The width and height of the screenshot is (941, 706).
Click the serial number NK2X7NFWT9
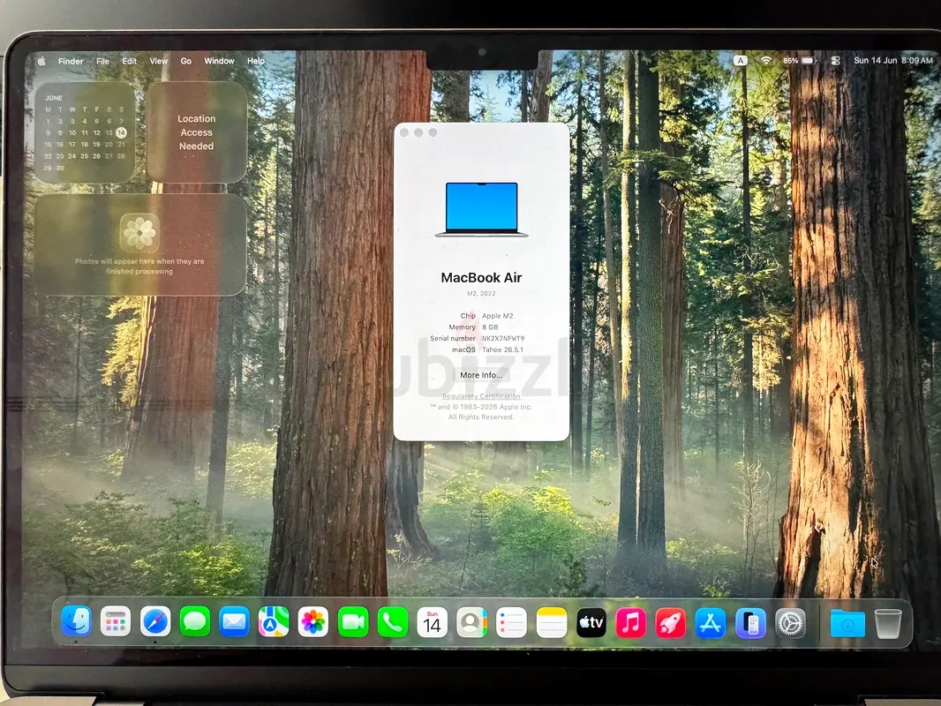pos(503,338)
